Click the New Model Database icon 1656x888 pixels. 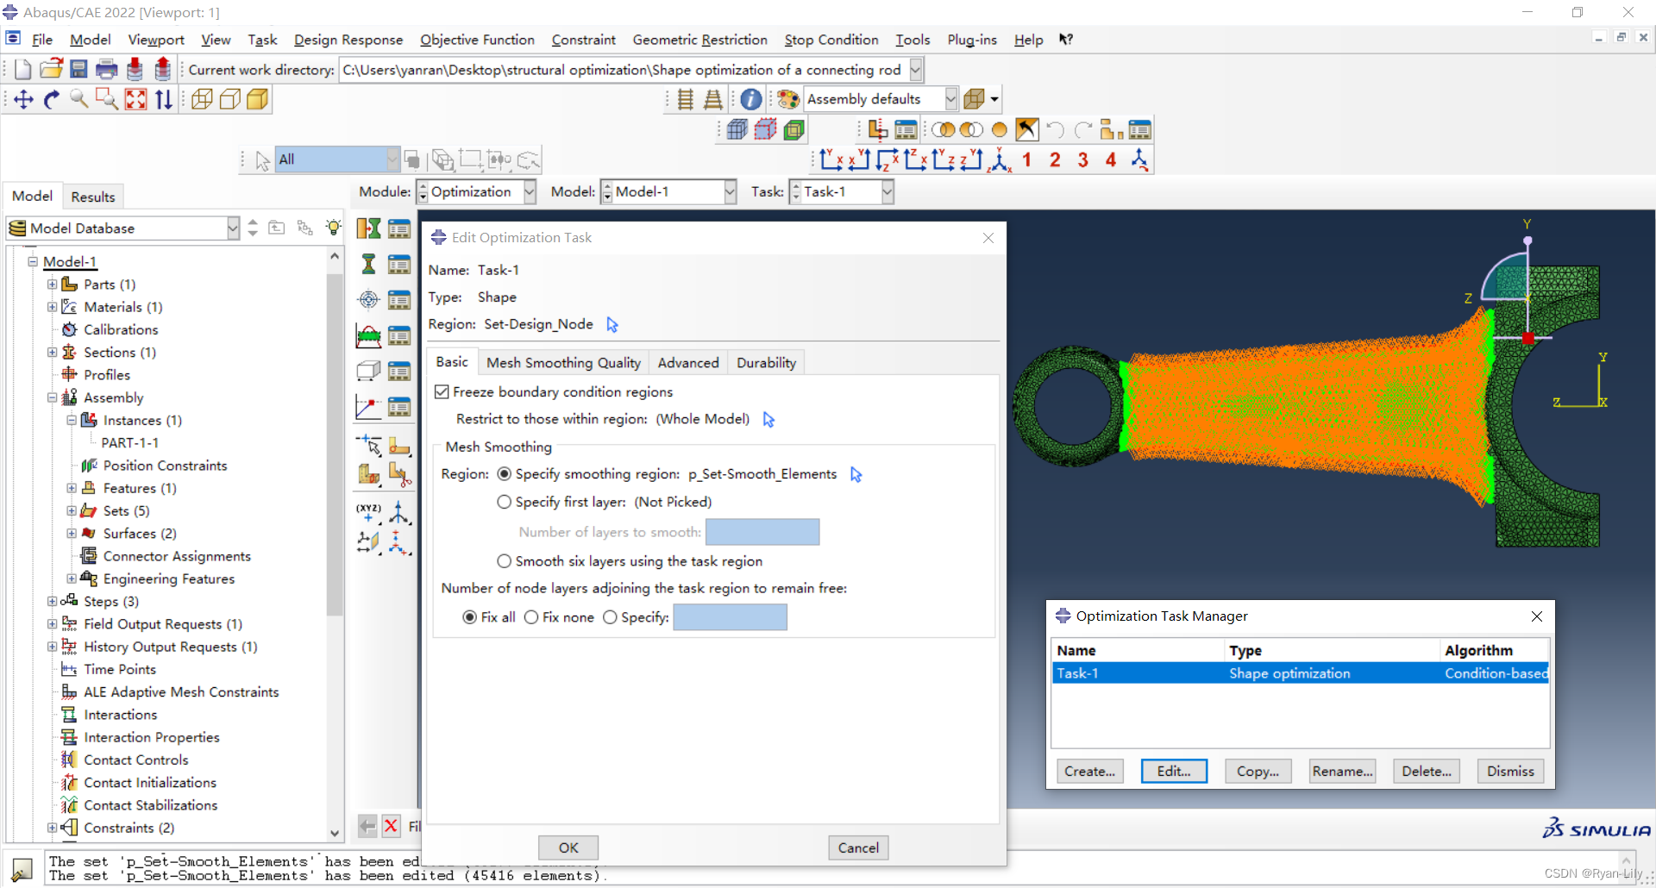coord(23,70)
